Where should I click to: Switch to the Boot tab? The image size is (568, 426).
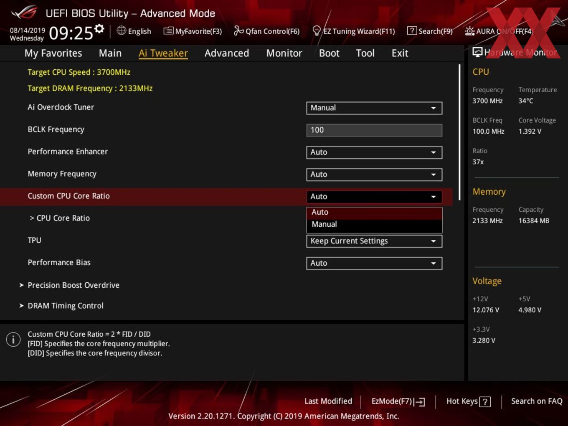pos(329,53)
